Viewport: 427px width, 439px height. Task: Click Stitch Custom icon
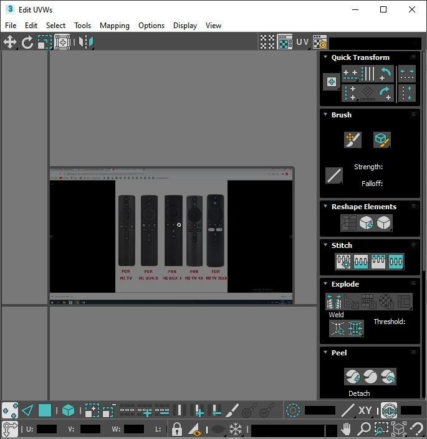pos(396,262)
